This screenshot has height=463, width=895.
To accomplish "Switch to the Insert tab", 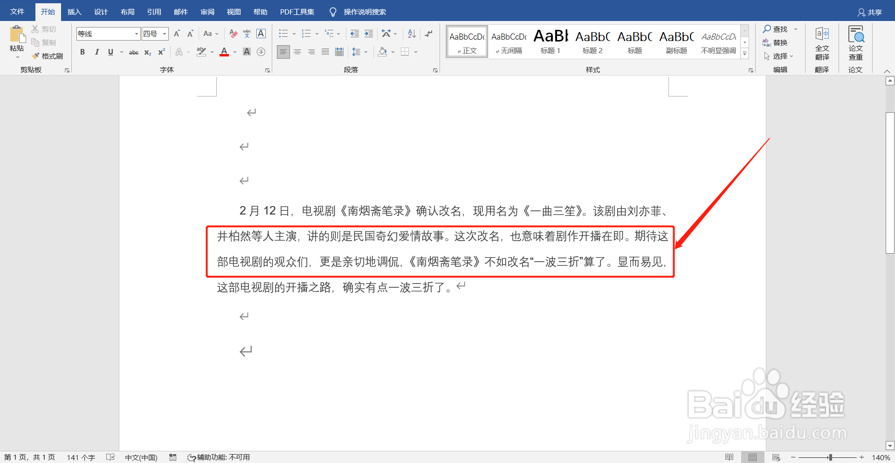I will 75,12.
